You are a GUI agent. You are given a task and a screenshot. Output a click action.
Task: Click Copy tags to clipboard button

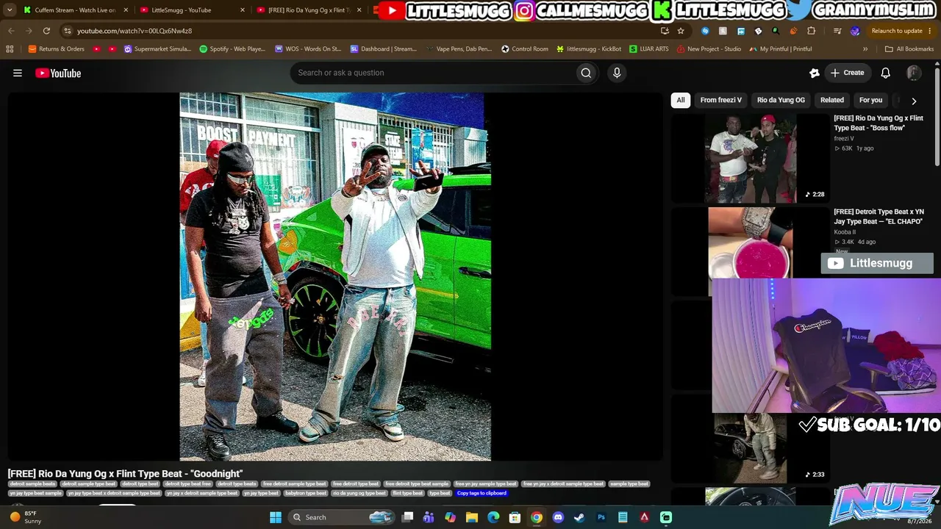(x=482, y=493)
